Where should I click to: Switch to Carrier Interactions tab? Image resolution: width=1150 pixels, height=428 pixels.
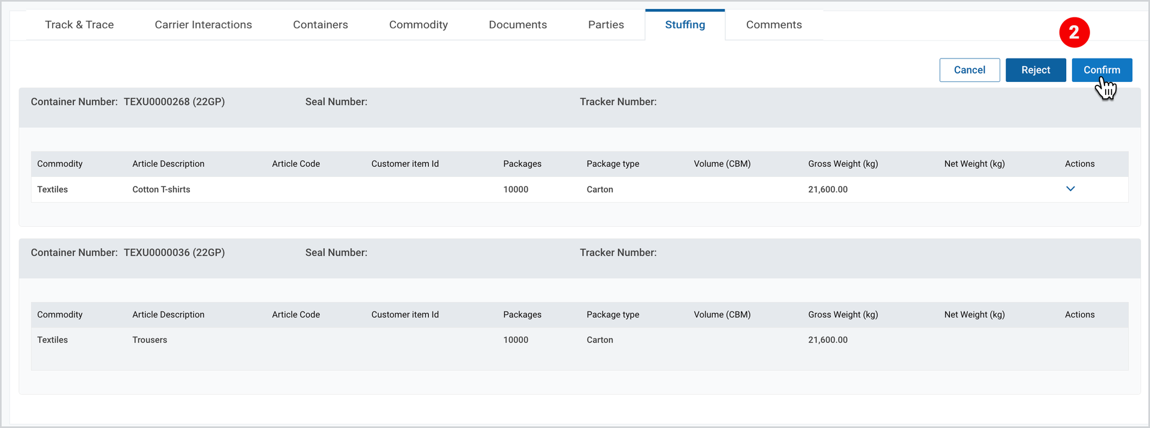203,25
